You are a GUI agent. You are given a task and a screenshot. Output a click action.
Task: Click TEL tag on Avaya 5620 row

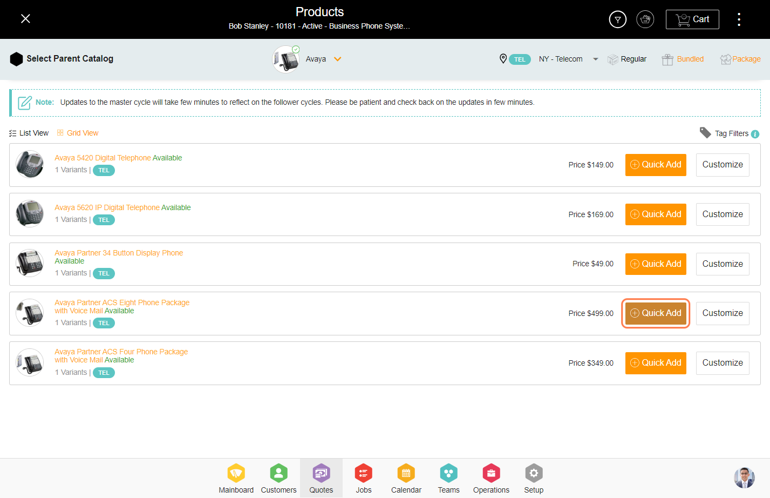point(104,220)
